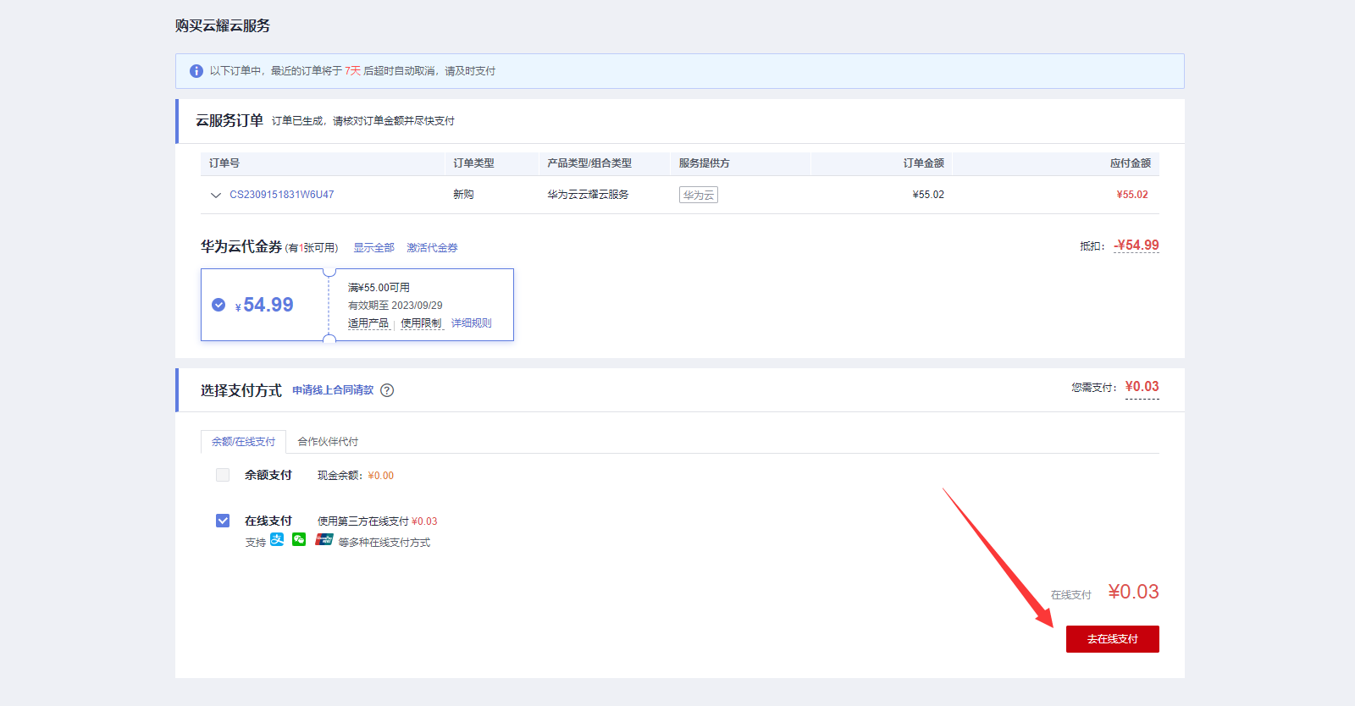
Task: Switch to 余额/在线支付 tab
Action: click(244, 442)
